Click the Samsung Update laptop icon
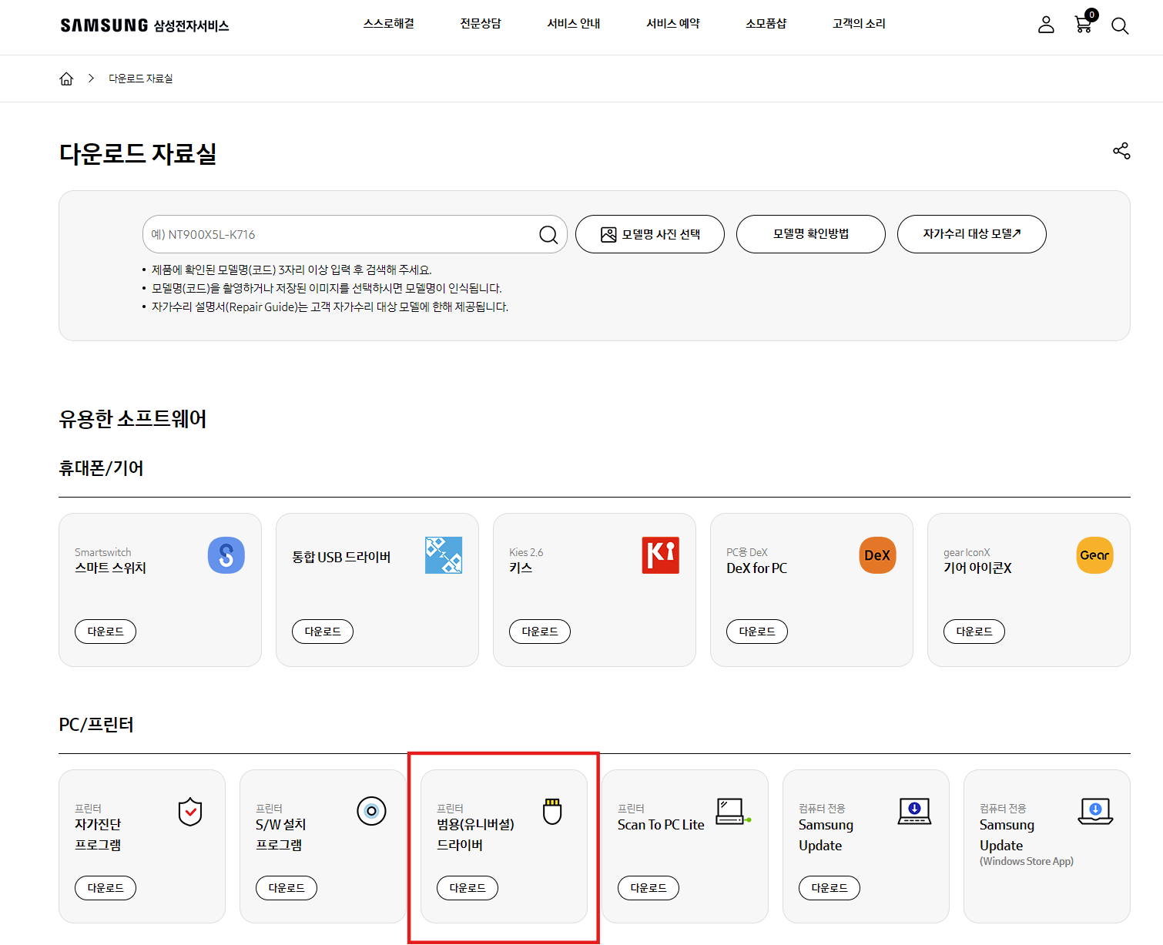Viewport: 1163px width, 945px height. (914, 811)
